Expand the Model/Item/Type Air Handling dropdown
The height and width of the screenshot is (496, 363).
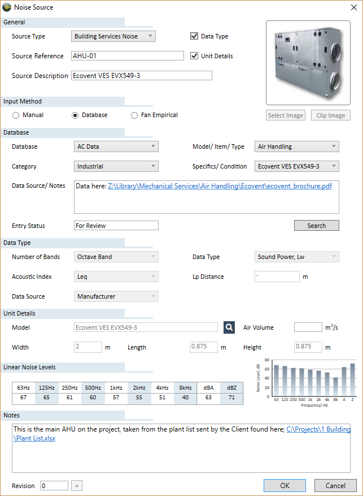296,146
